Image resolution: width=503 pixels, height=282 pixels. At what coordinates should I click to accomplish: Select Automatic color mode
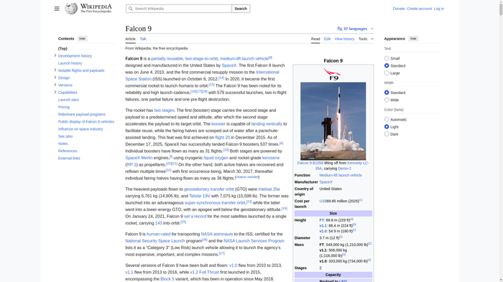(x=387, y=120)
